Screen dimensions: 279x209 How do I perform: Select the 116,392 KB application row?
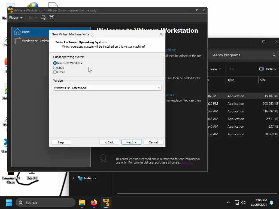243,111
